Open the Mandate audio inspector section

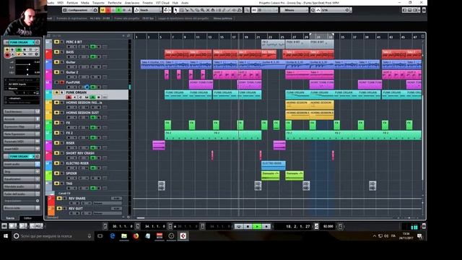tap(22, 186)
